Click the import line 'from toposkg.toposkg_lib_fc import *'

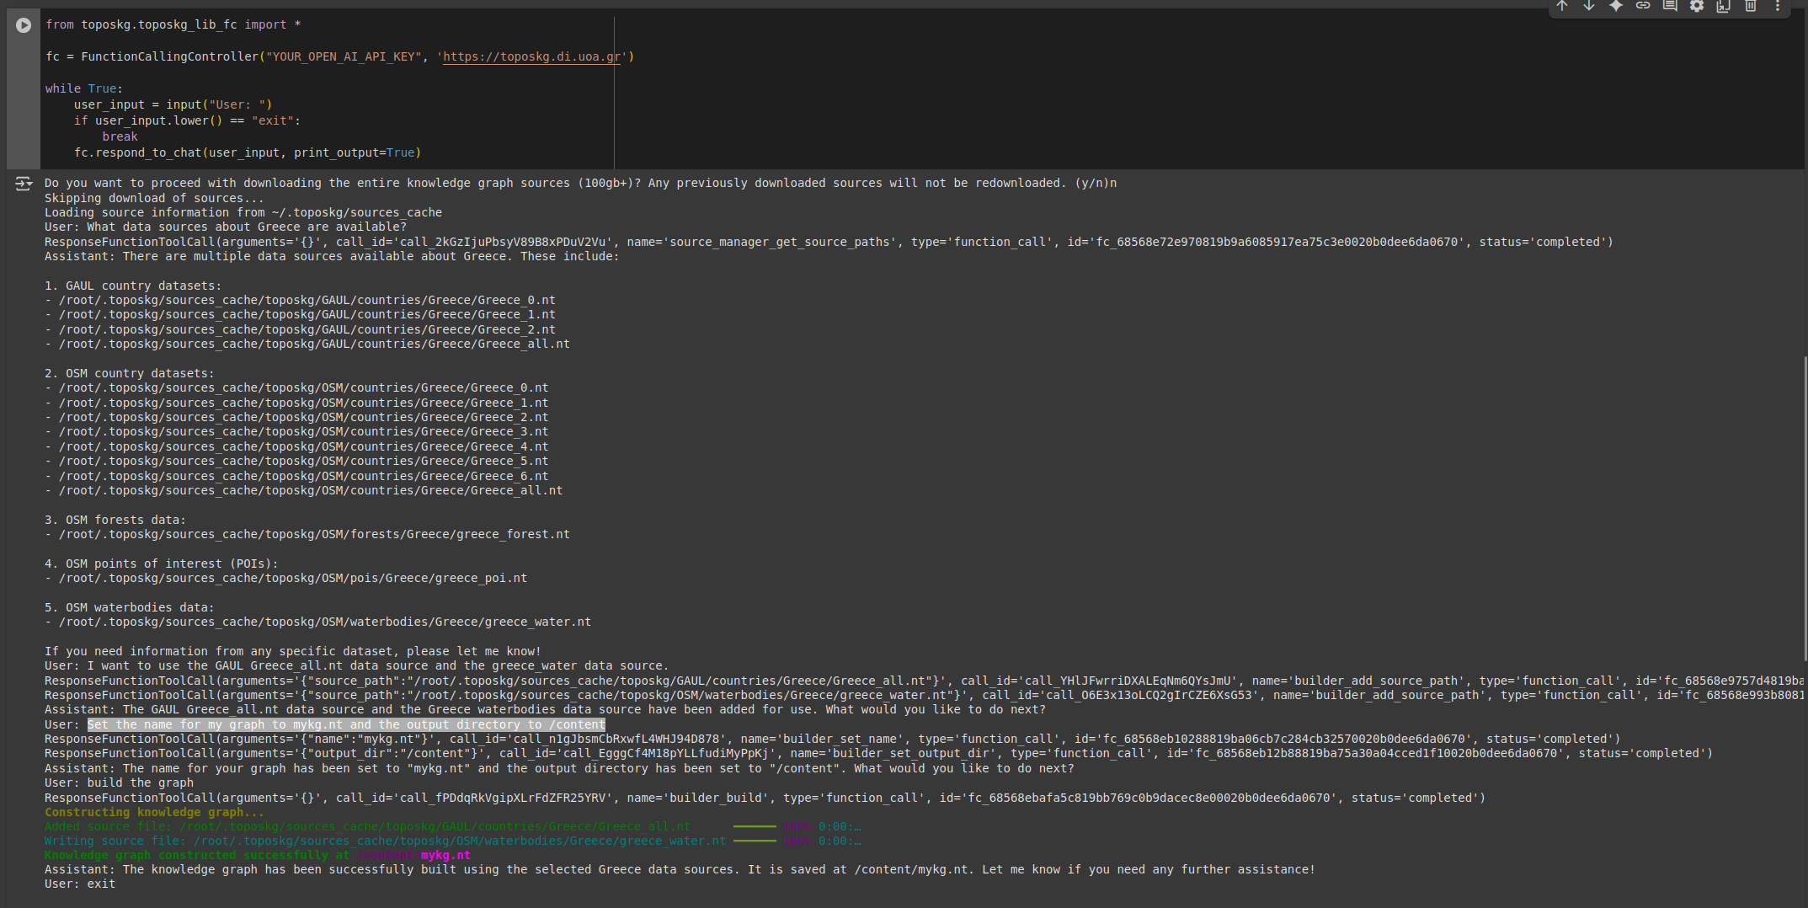coord(173,25)
